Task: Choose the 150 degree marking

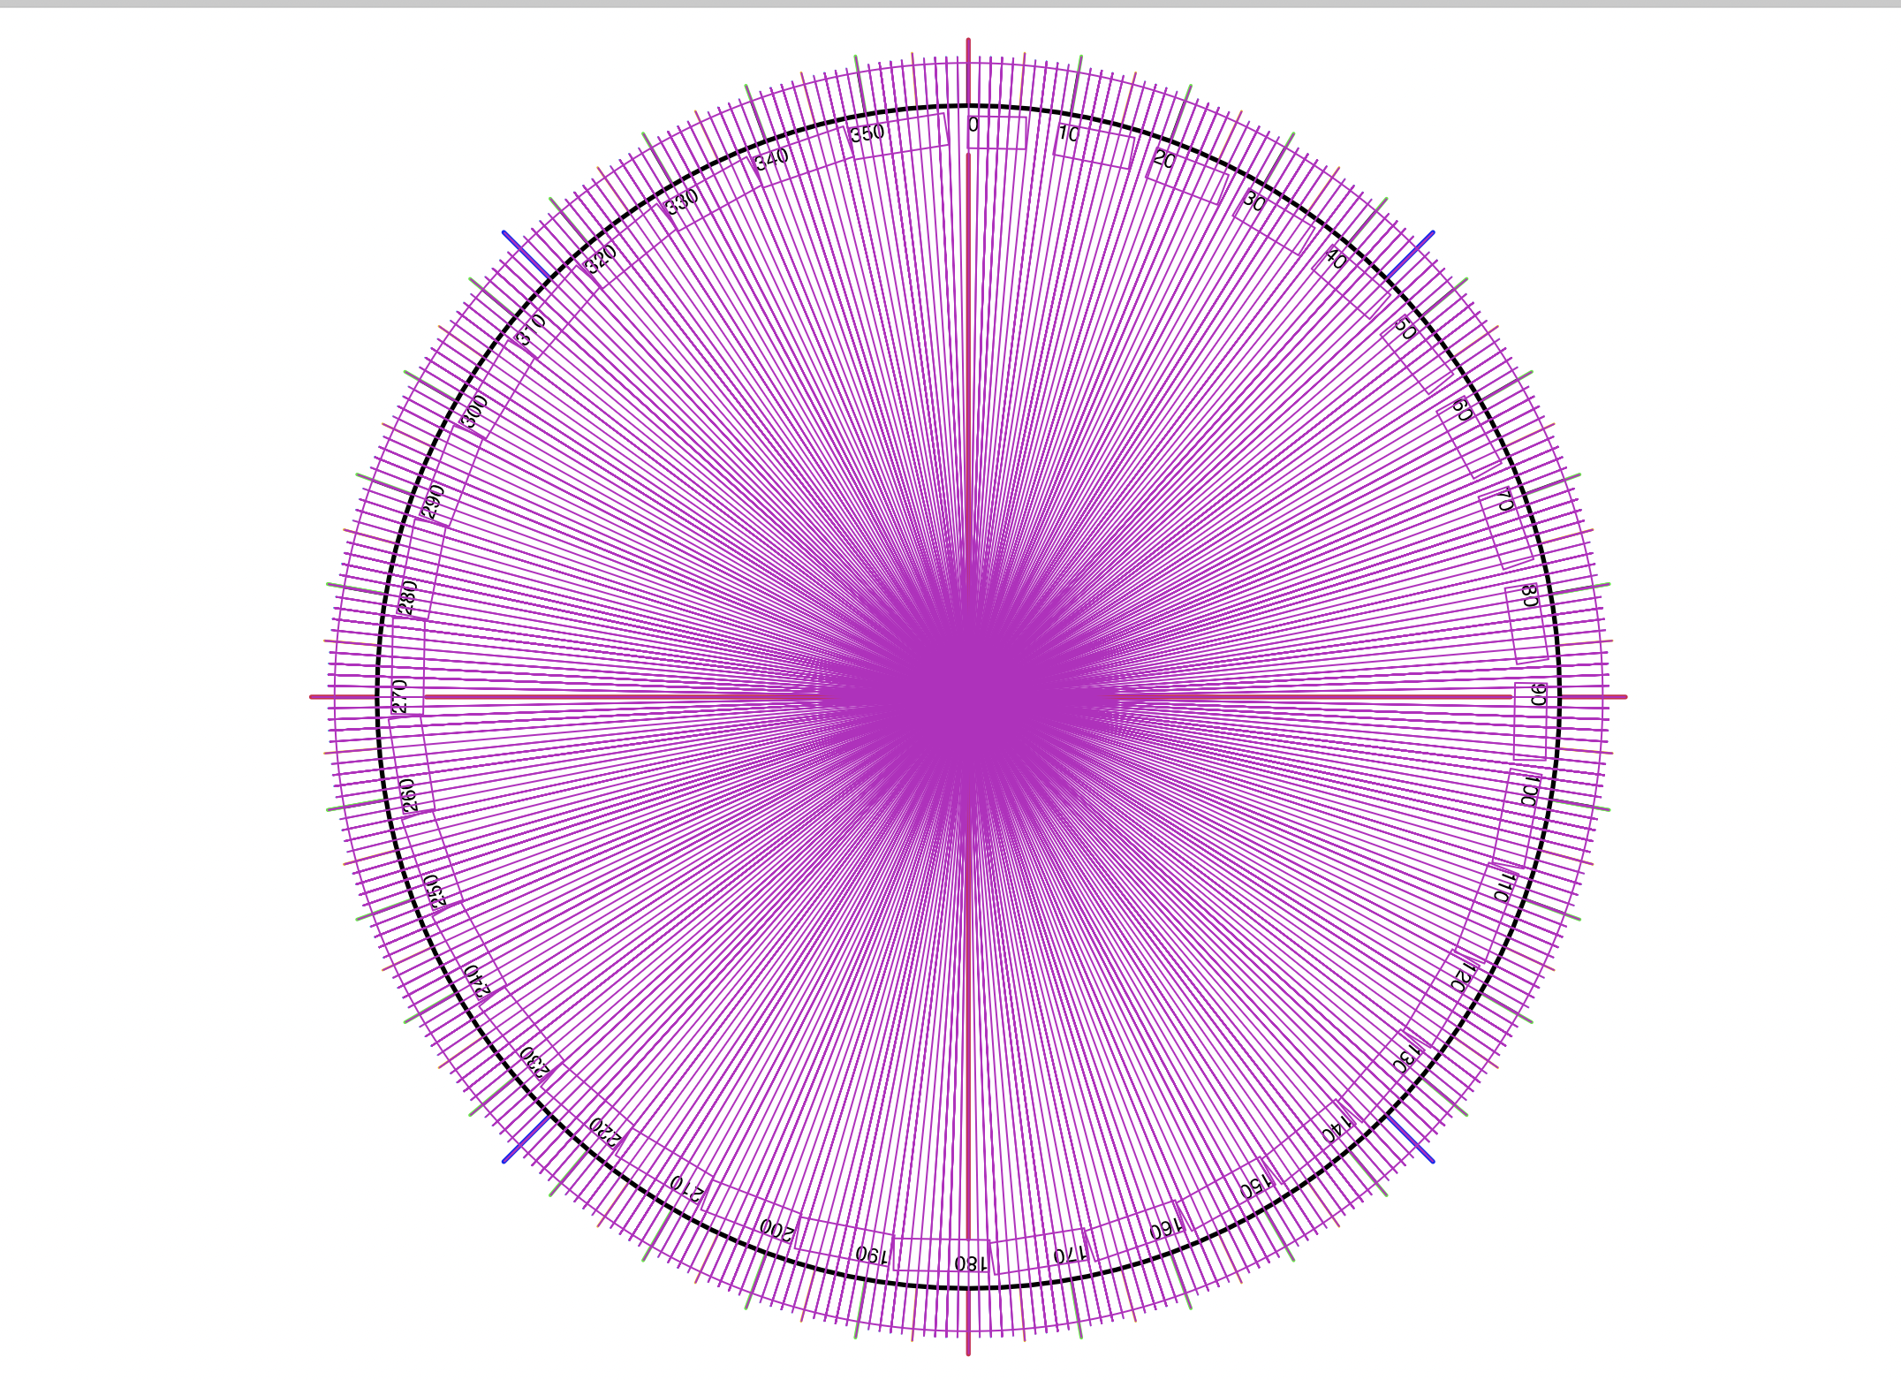Action: (x=1254, y=1187)
